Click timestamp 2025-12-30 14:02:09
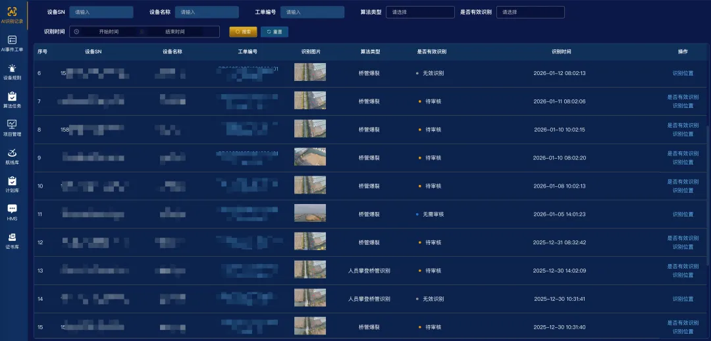The image size is (711, 341). [560, 271]
